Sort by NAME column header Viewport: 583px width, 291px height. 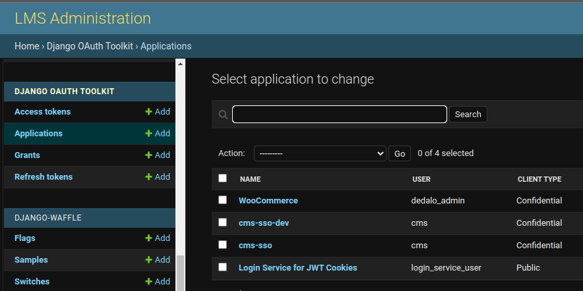pyautogui.click(x=250, y=179)
